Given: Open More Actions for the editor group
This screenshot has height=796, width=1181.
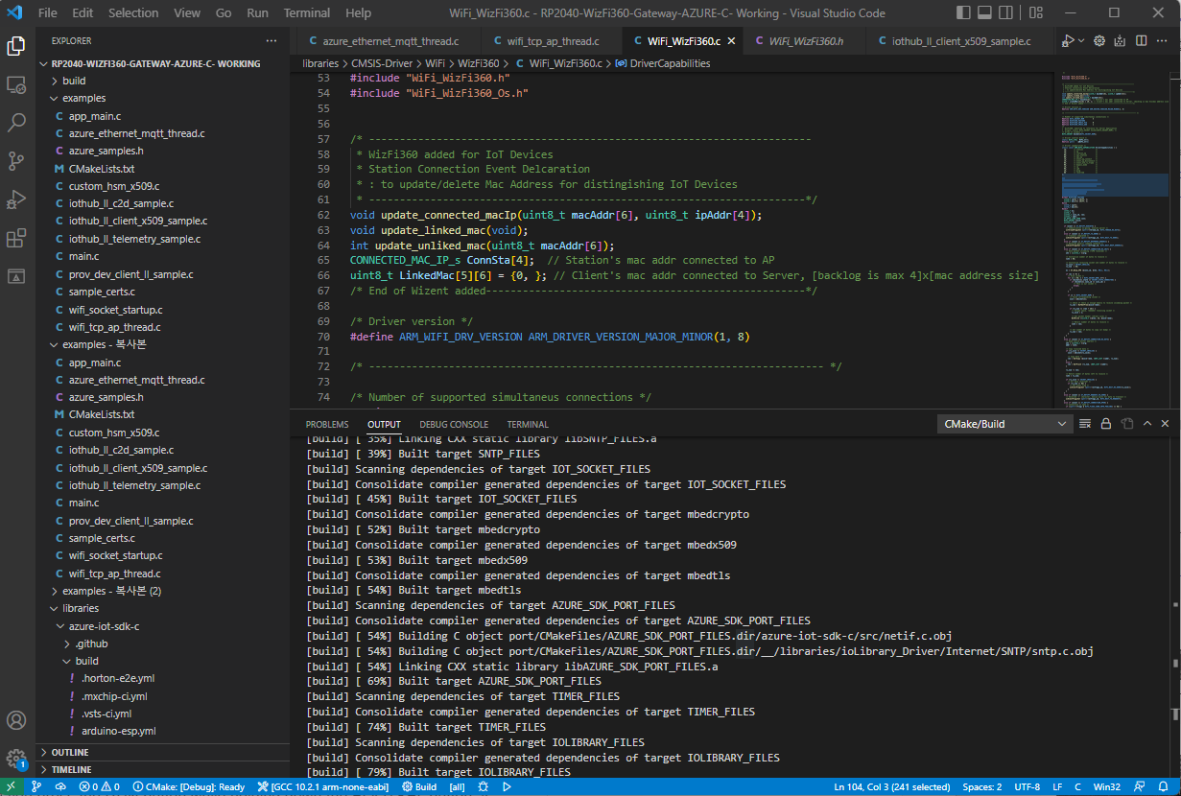Looking at the screenshot, I should [x=1164, y=41].
